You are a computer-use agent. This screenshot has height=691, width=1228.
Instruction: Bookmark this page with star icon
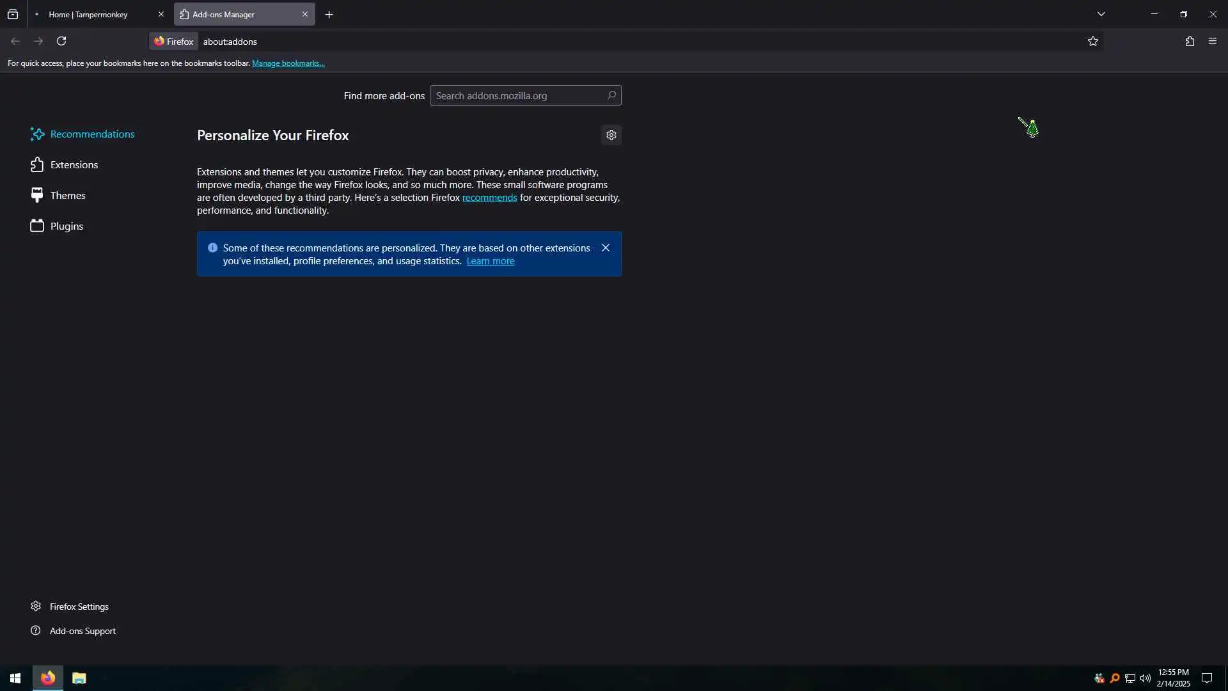[1092, 42]
